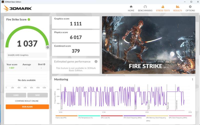Click the green Fire Strike Score checkmark

coord(29,19)
